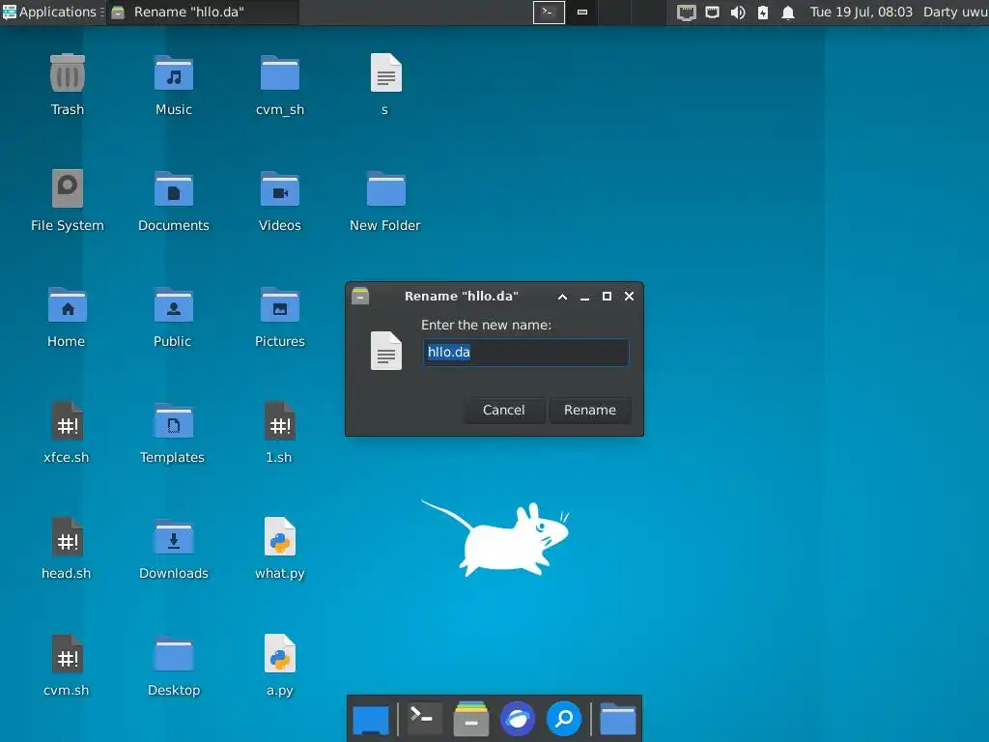This screenshot has width=989, height=742.
Task: Select the a.py Python file
Action: point(279,654)
